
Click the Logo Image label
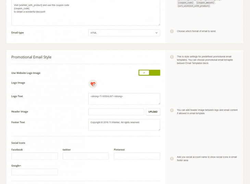pyautogui.click(x=18, y=83)
